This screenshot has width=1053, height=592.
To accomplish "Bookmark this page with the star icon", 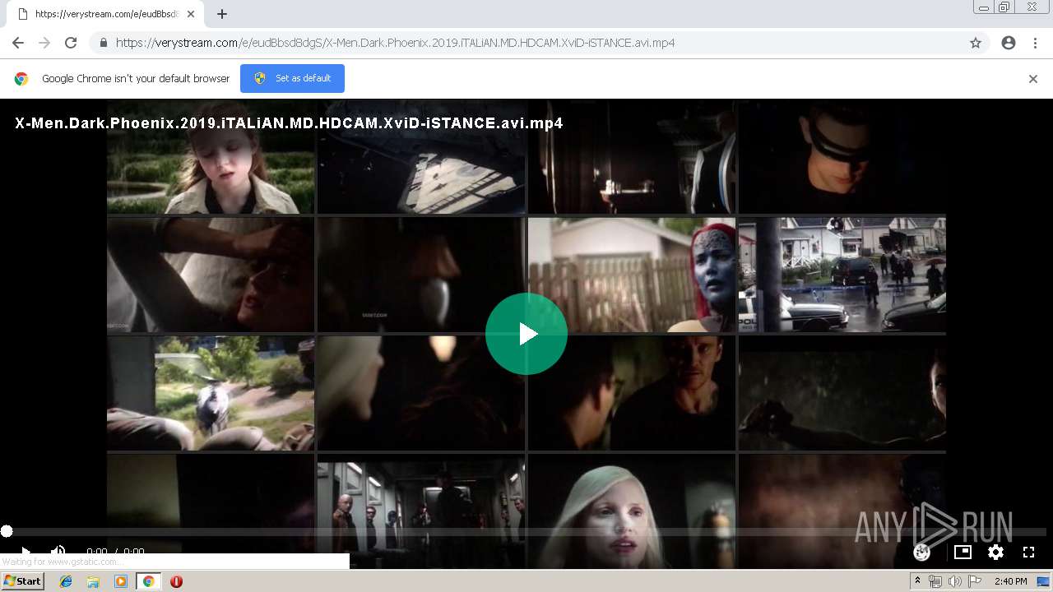I will click(x=976, y=43).
